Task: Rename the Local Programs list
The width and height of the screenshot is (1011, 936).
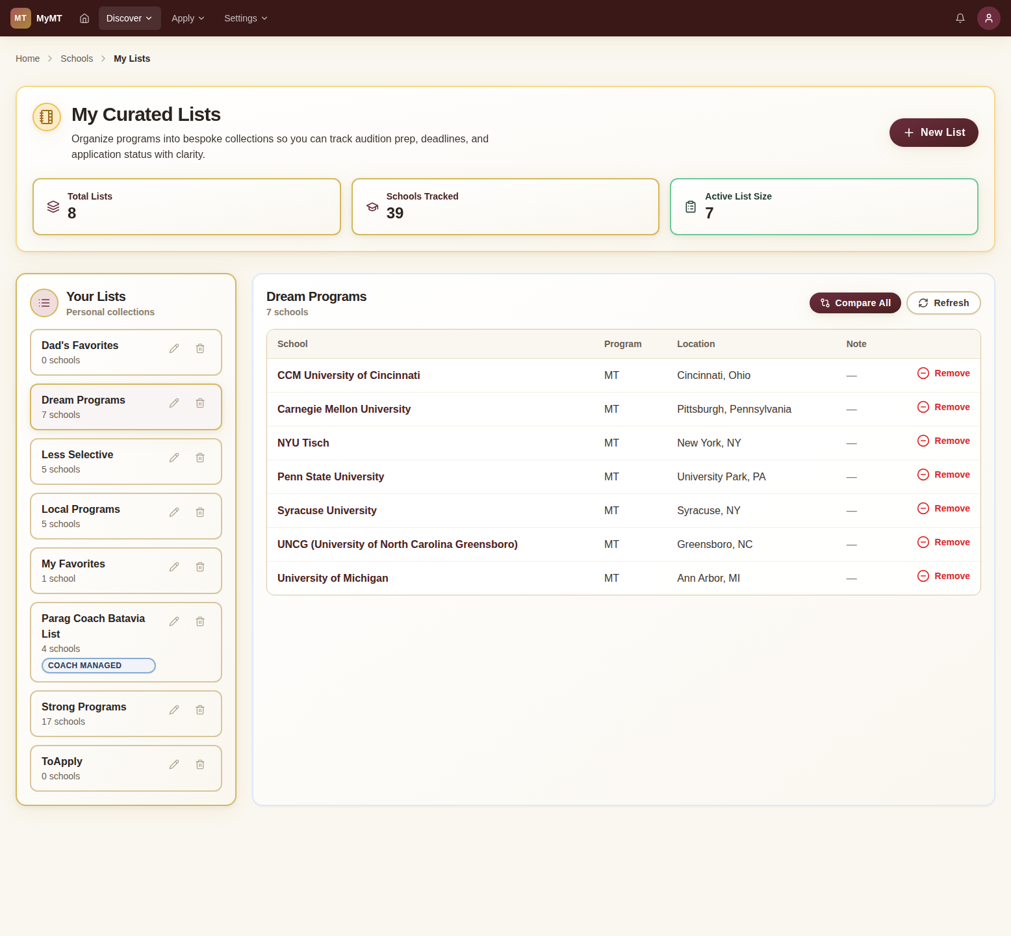Action: [174, 512]
